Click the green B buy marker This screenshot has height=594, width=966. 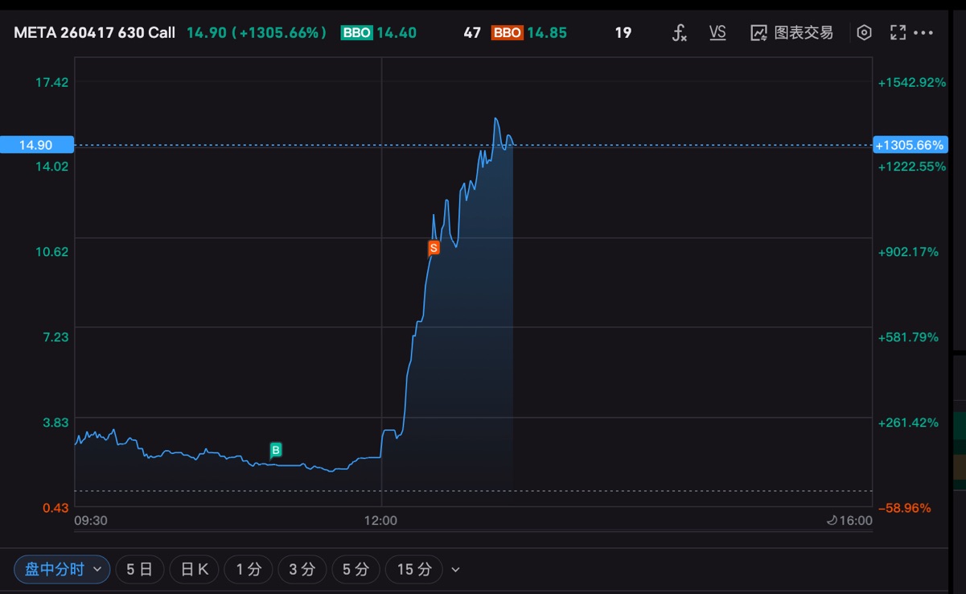pyautogui.click(x=276, y=450)
